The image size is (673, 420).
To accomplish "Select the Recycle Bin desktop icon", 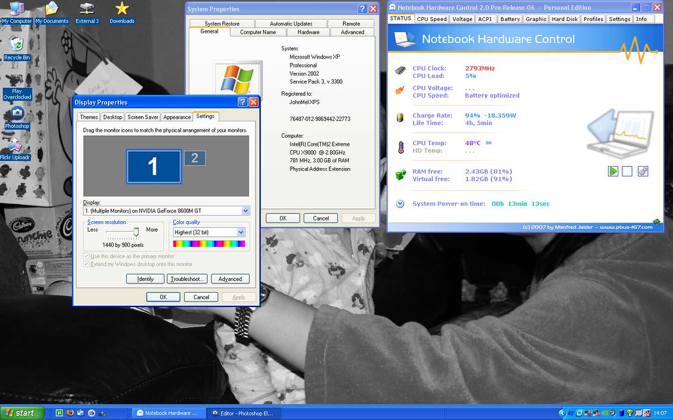I will point(16,49).
